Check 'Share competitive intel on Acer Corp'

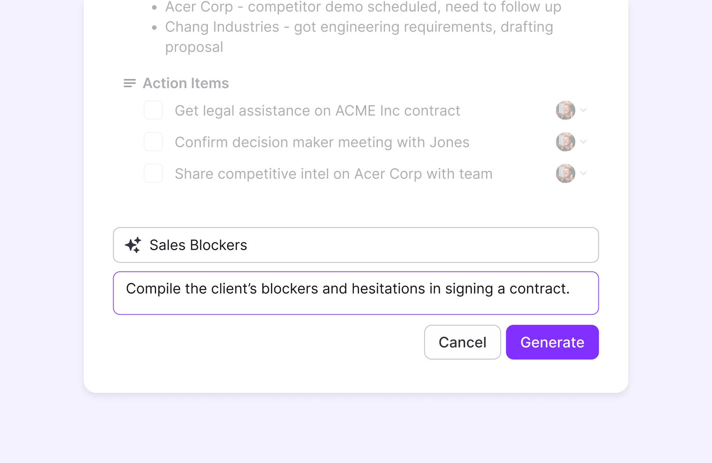coord(153,173)
